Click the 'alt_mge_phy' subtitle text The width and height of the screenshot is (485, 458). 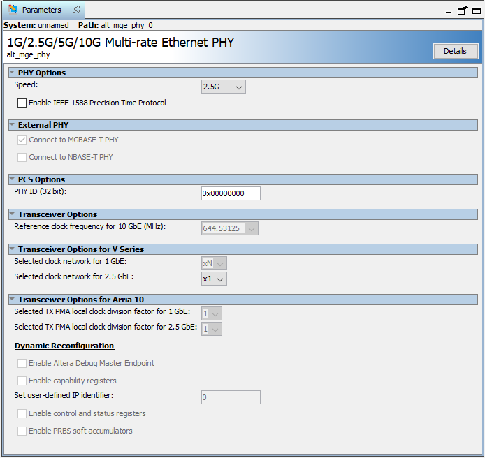[x=28, y=54]
